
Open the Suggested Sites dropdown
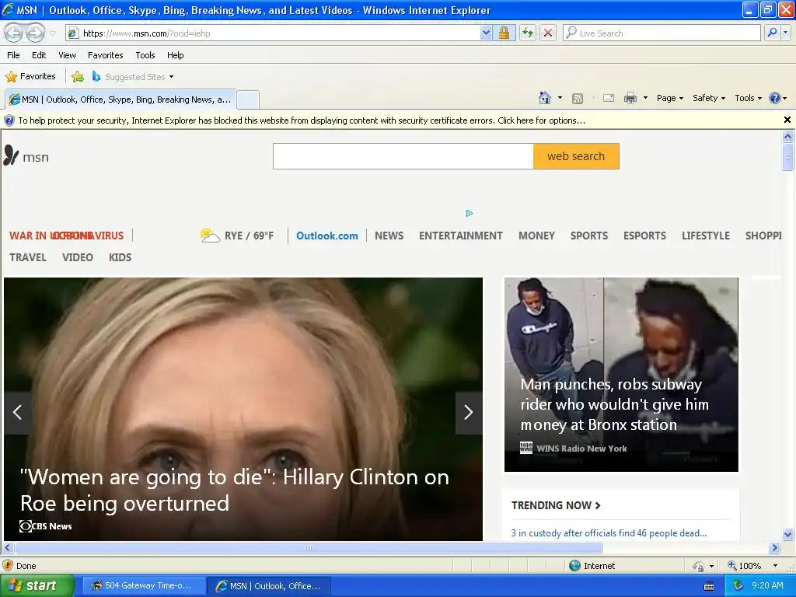click(x=133, y=77)
